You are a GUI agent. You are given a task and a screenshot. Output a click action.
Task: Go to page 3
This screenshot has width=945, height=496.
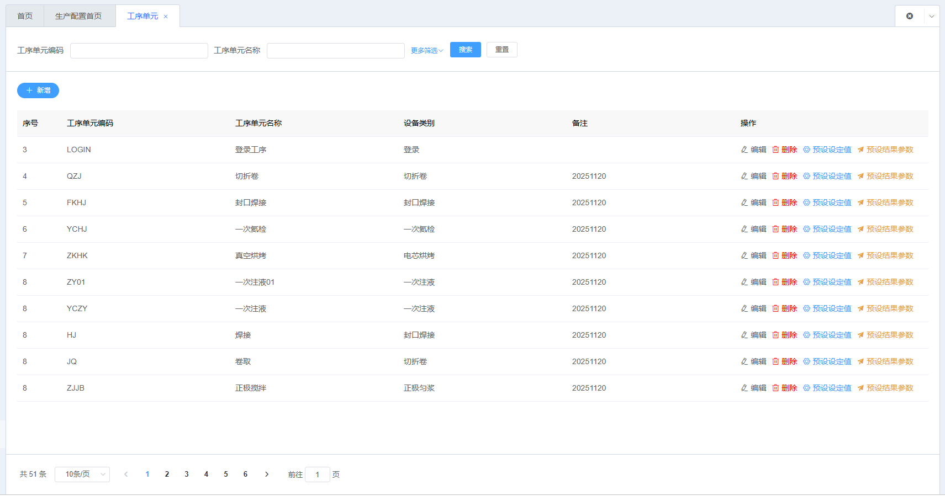point(187,474)
